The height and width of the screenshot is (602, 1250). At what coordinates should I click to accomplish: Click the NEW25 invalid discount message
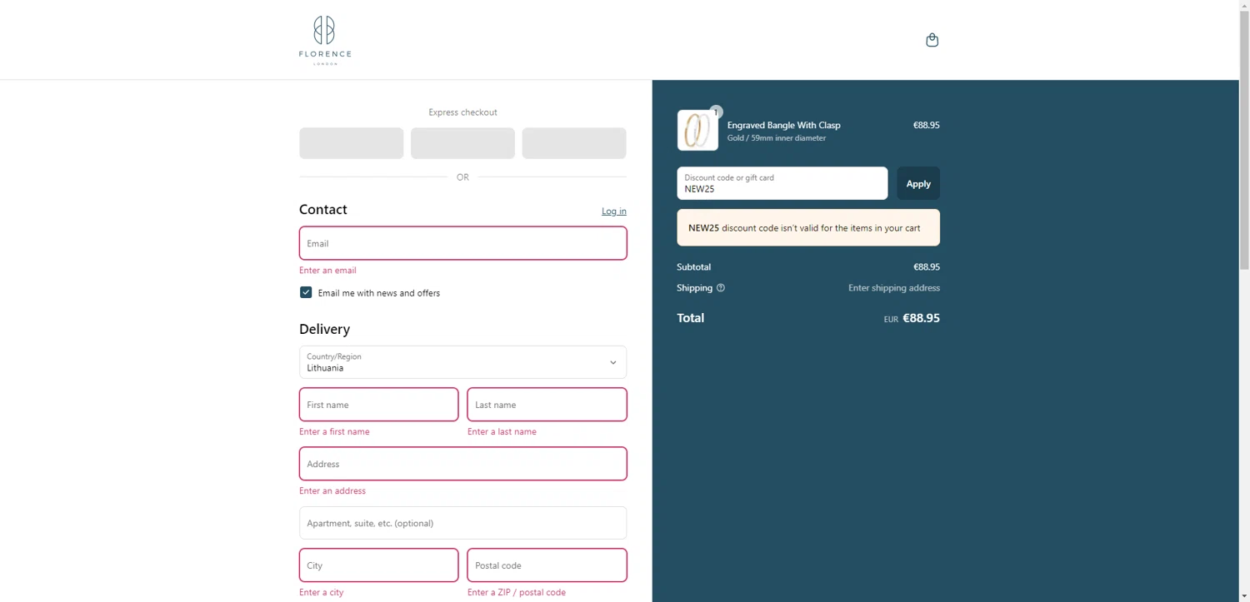[808, 227]
